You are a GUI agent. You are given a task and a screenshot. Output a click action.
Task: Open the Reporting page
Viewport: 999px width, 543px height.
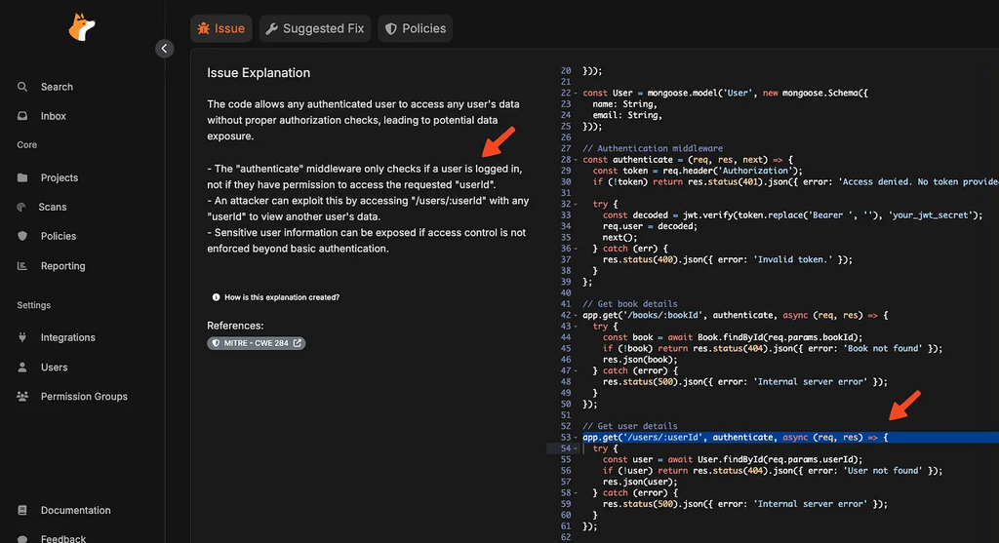tap(63, 266)
